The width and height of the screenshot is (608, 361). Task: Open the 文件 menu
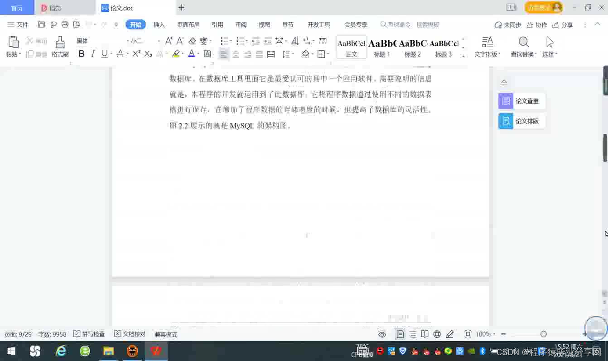[x=18, y=24]
